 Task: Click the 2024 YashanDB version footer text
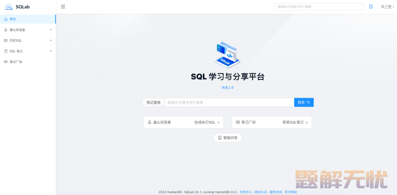coord(198,192)
